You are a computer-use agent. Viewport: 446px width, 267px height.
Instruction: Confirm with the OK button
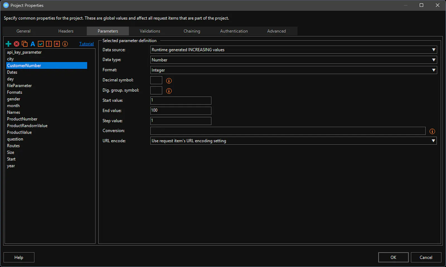[x=393, y=257]
